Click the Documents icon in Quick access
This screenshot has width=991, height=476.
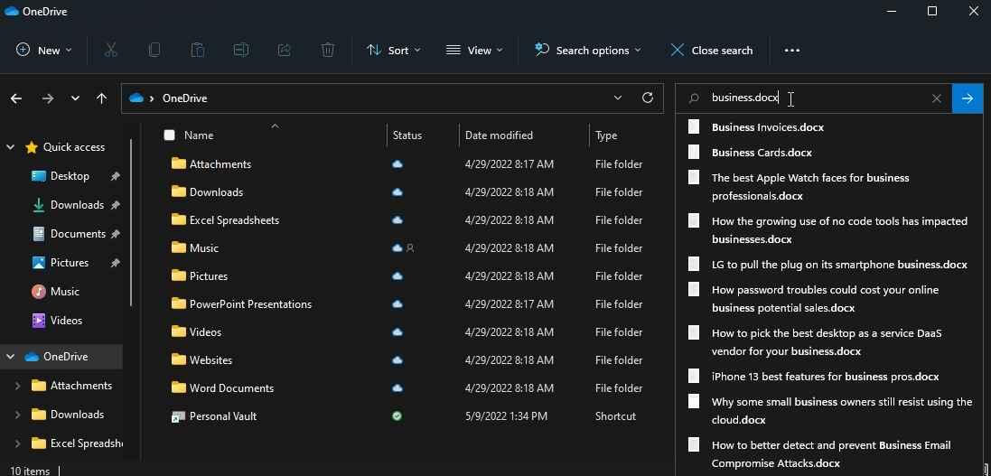pyautogui.click(x=39, y=234)
